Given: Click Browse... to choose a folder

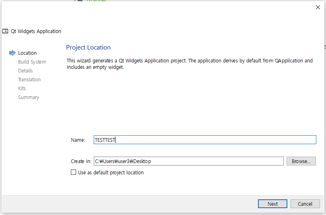Looking at the screenshot, I should pyautogui.click(x=301, y=161).
